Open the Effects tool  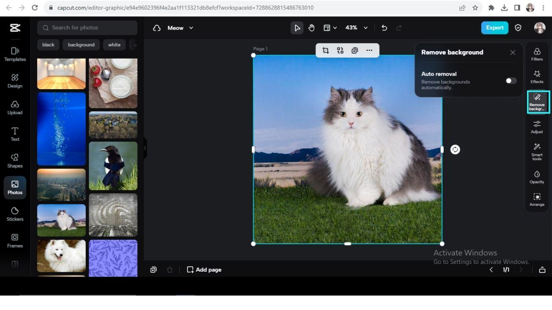537,77
